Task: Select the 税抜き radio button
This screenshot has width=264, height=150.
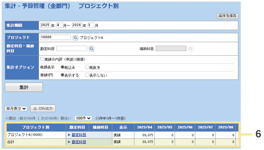Action: click(87, 67)
